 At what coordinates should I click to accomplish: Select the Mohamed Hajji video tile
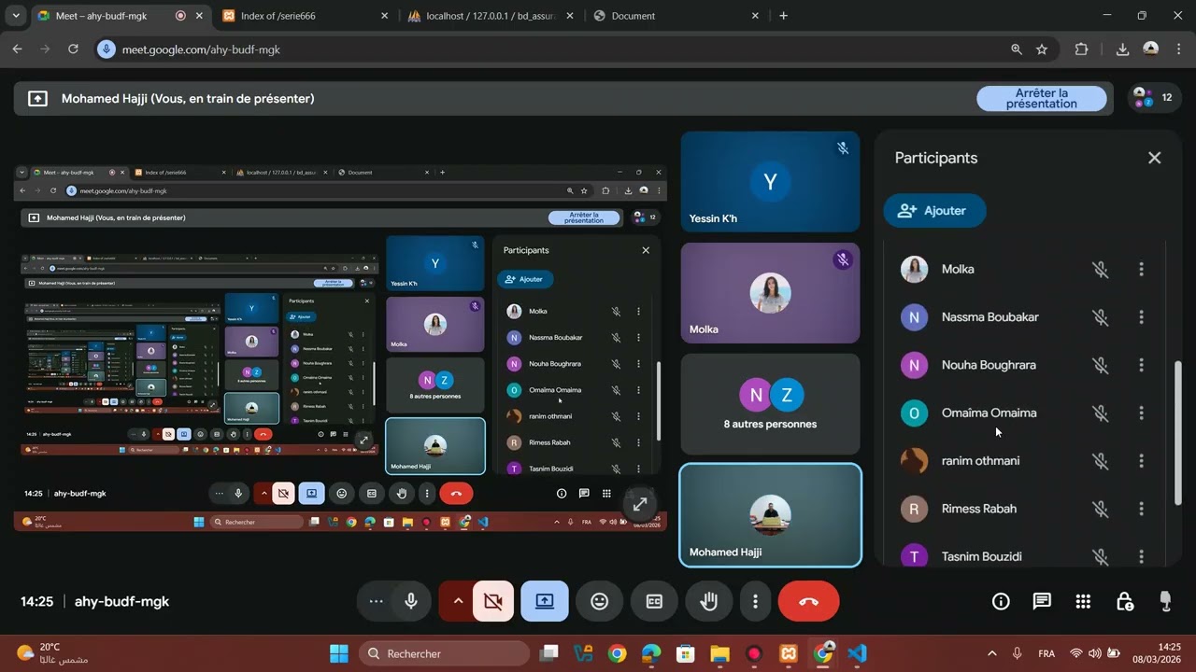pyautogui.click(x=770, y=515)
